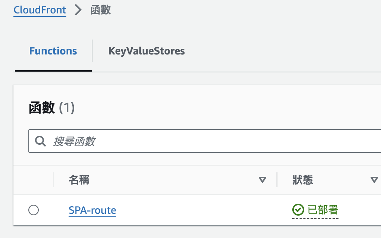Screen dimensions: 381x238
Task: Open the KeyValueStores tab
Action: coord(147,51)
